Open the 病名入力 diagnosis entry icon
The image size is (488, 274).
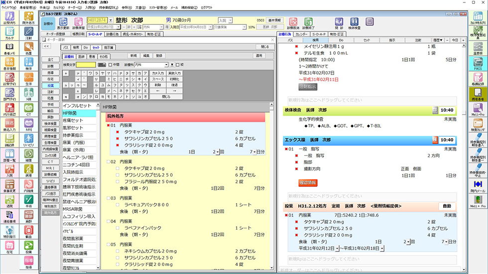click(x=9, y=125)
